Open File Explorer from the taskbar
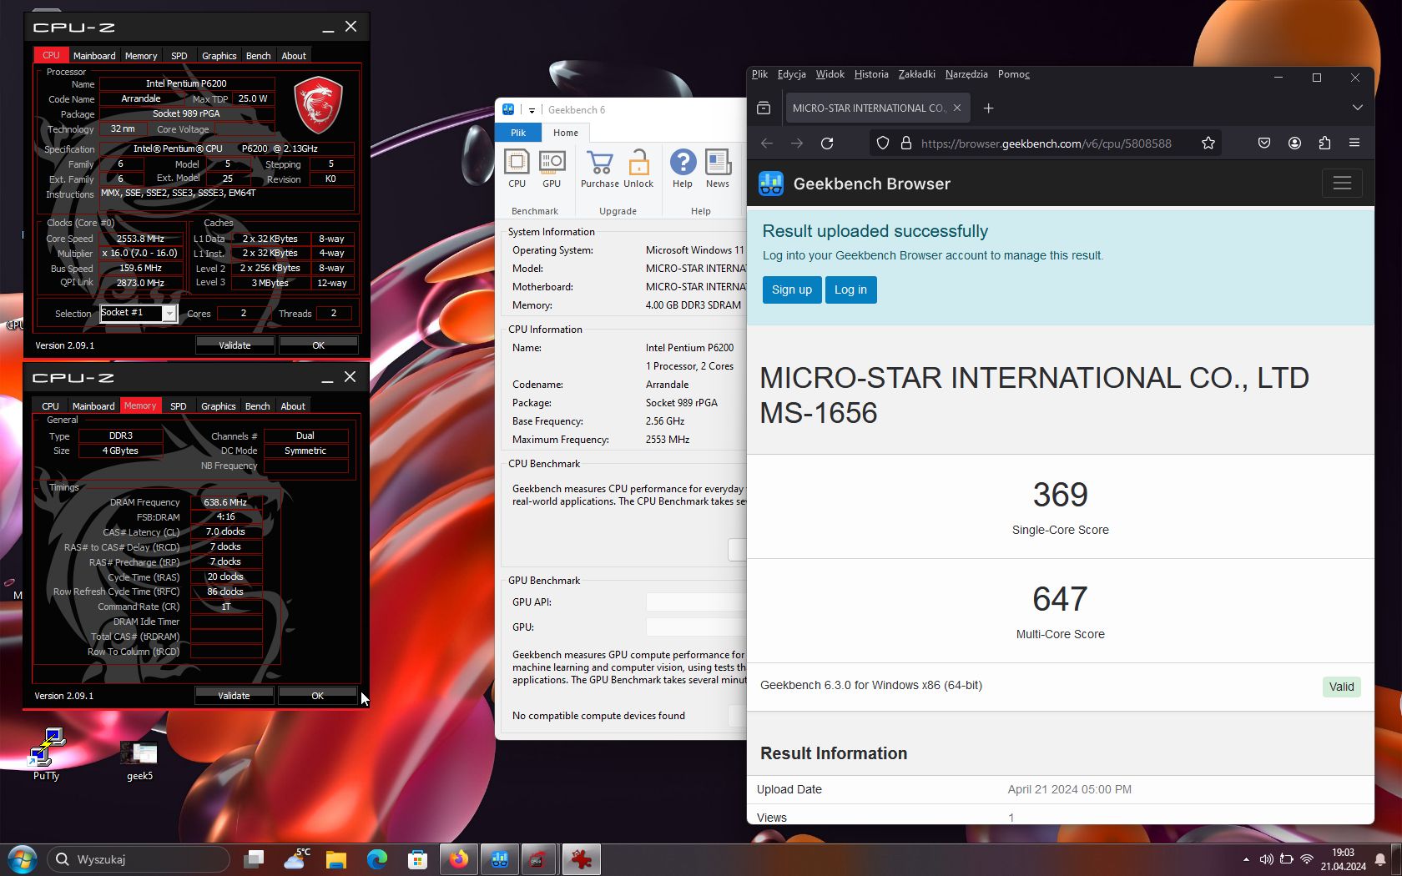This screenshot has height=876, width=1402. click(x=335, y=858)
